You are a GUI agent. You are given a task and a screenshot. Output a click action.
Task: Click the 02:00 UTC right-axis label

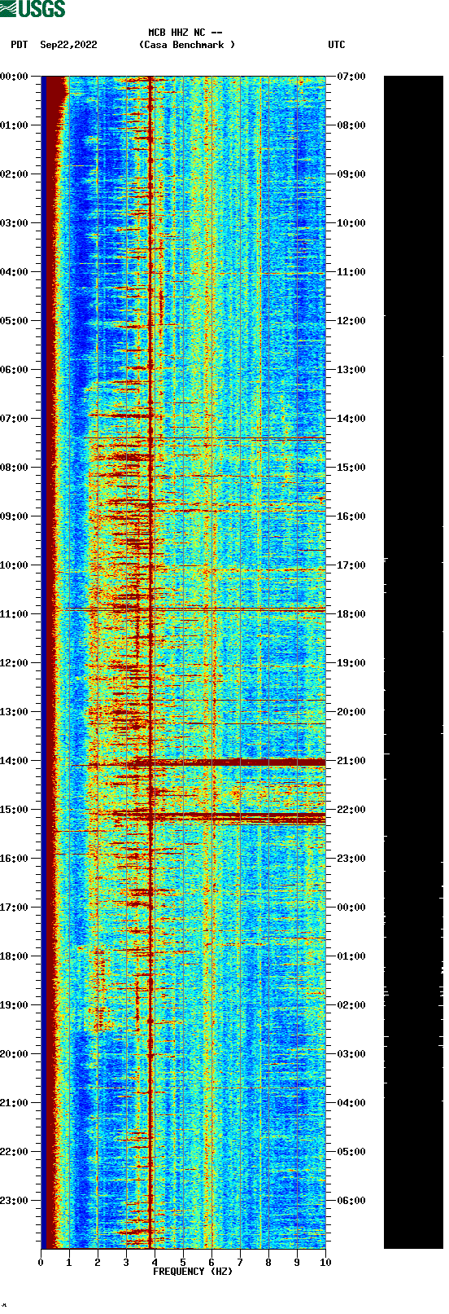(x=351, y=1005)
